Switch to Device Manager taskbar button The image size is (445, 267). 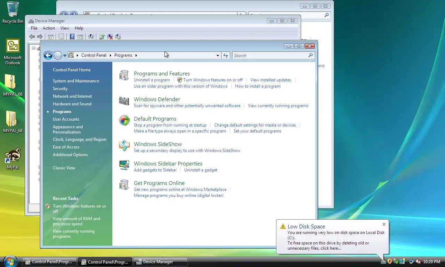(161, 262)
